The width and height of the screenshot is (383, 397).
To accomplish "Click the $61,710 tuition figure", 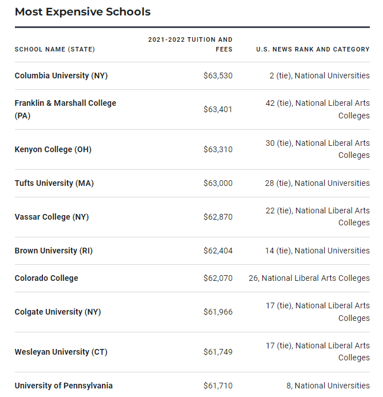I will pyautogui.click(x=218, y=386).
